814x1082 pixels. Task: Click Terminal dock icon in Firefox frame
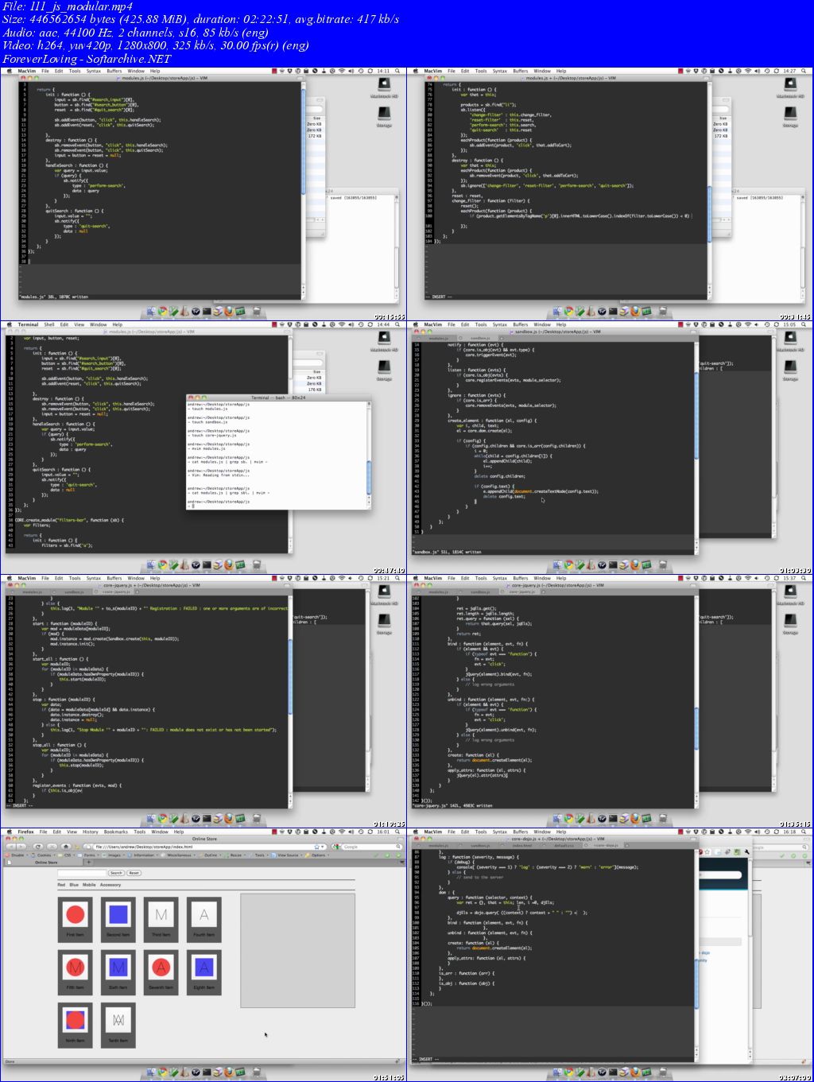207,1072
